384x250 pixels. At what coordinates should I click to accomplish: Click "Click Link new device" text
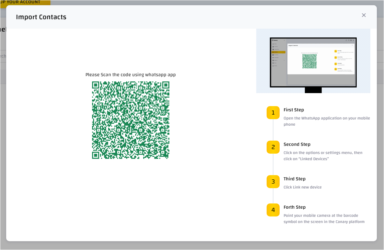[302, 187]
